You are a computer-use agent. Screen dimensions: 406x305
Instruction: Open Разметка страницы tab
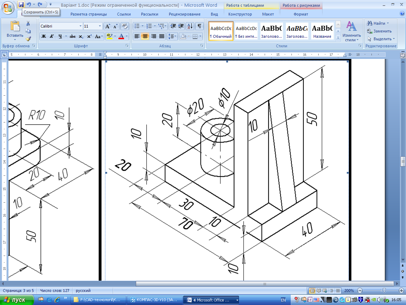[88, 14]
